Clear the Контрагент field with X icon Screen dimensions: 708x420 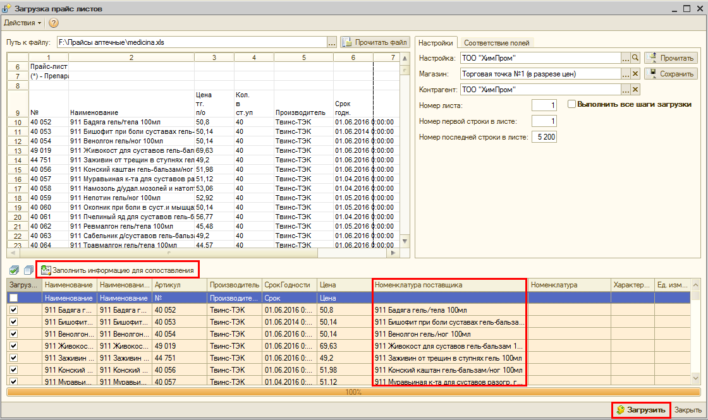coord(635,89)
